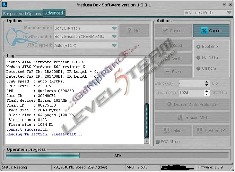Click log line 'Connect successful.'

click(27, 129)
